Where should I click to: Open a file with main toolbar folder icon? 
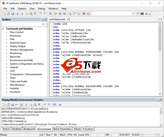(8, 13)
